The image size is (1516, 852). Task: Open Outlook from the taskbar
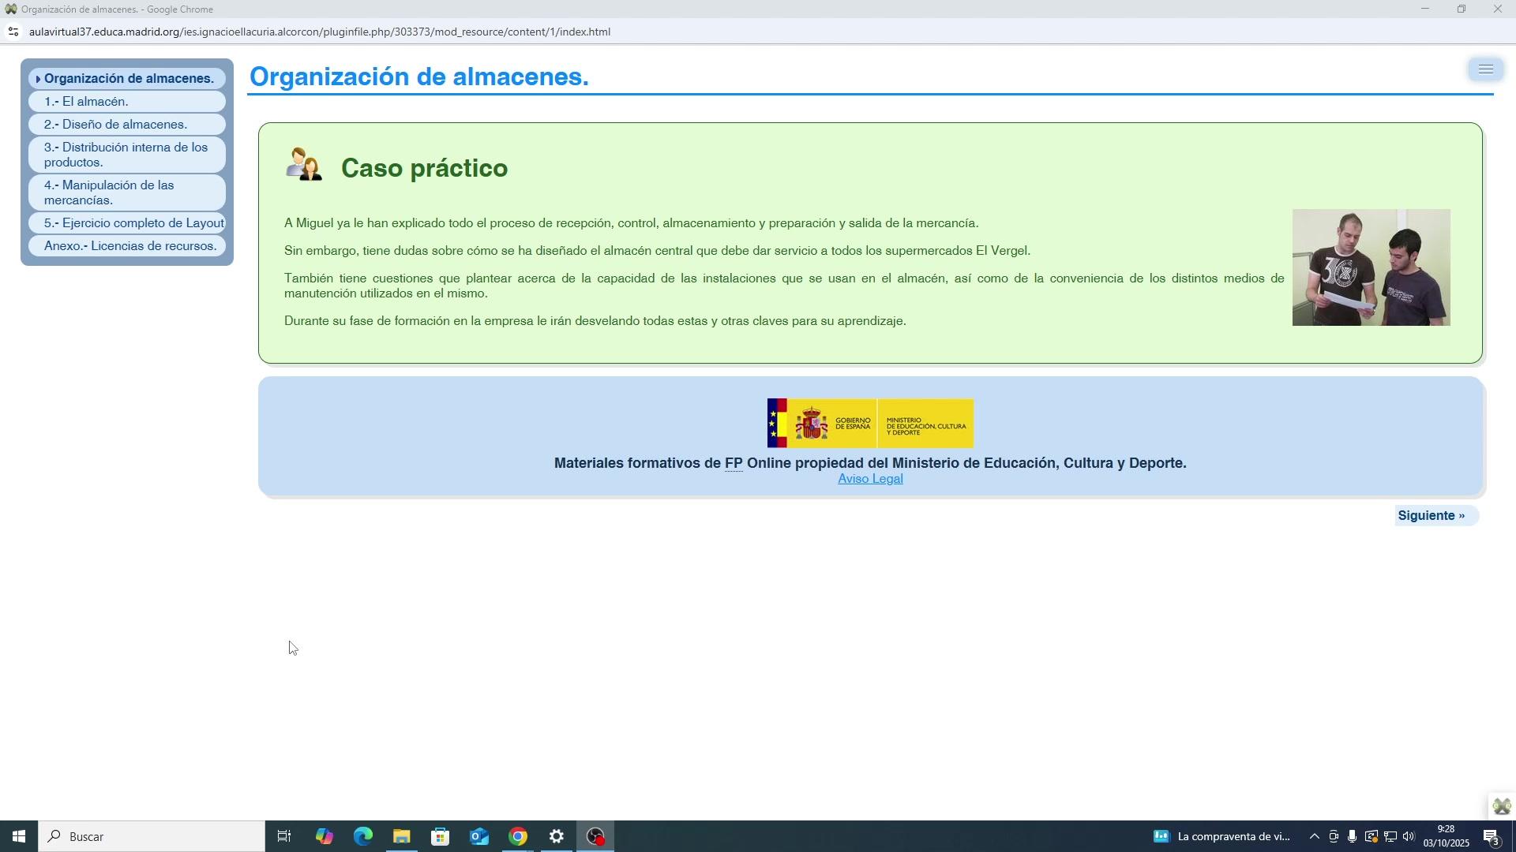coord(479,836)
